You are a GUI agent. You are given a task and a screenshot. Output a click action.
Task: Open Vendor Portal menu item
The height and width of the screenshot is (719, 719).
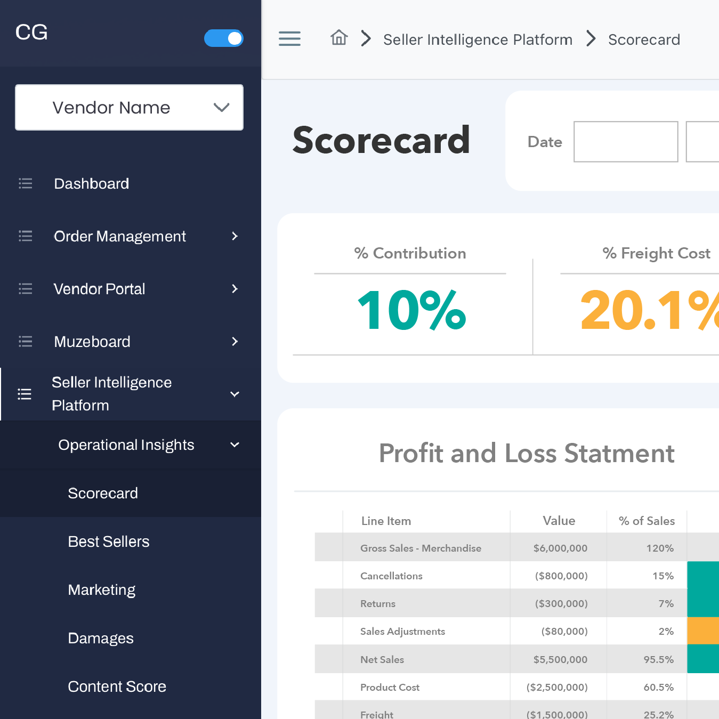click(x=99, y=289)
